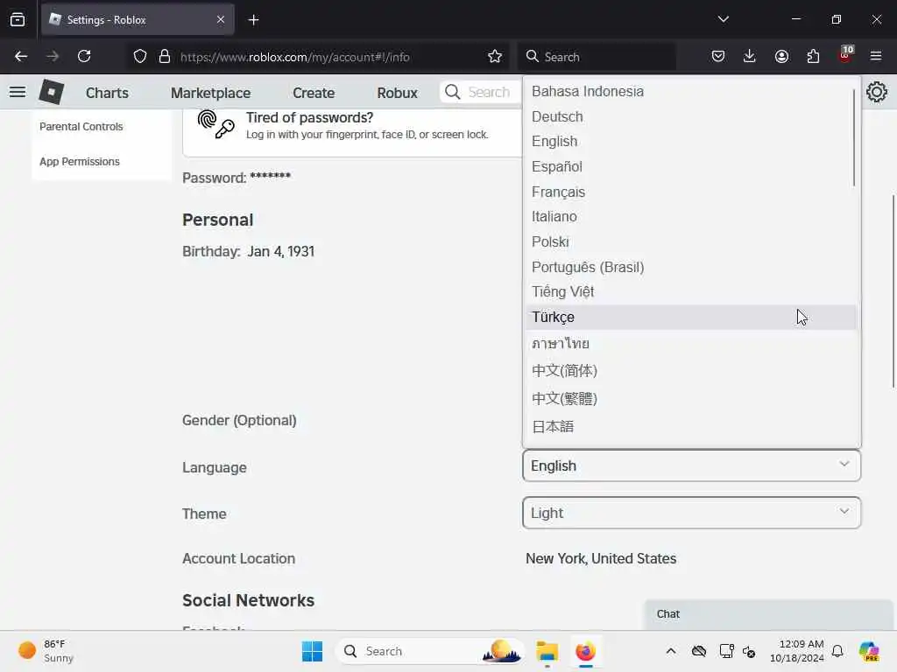
Task: Open Firefox application hamburger menu
Action: click(x=876, y=57)
